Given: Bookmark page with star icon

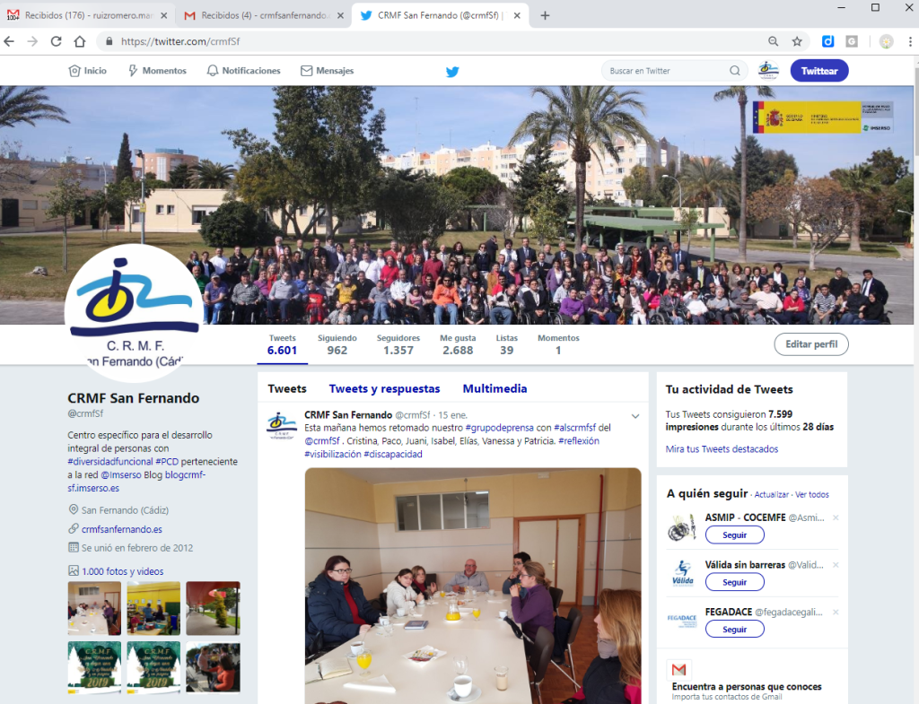Looking at the screenshot, I should click(x=797, y=41).
